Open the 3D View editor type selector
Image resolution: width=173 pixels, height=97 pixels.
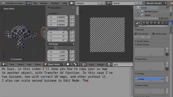coord(5,64)
